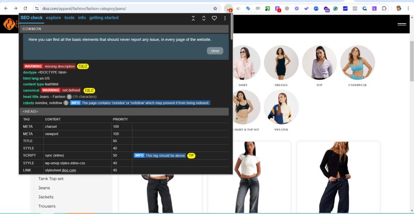Click the META charset table row
Image resolution: width=414 pixels, height=214 pixels.
pyautogui.click(x=124, y=127)
